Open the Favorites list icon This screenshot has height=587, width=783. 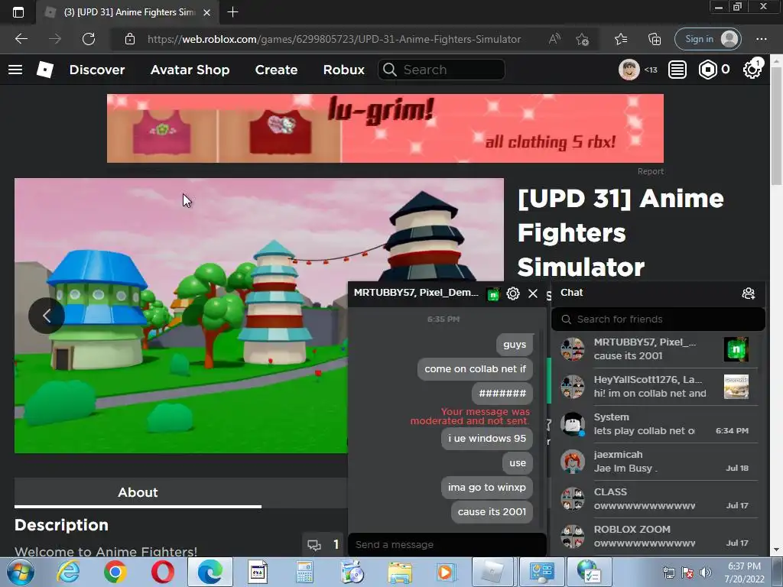pos(621,39)
